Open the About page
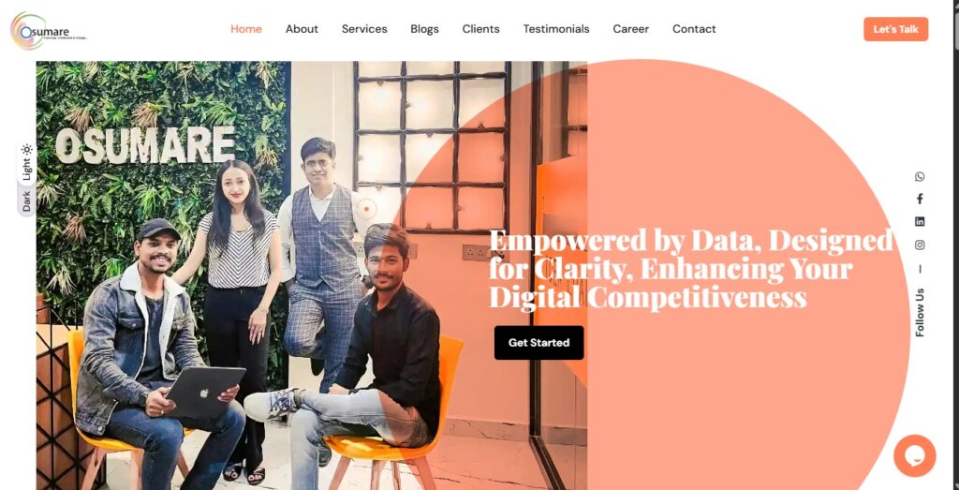Screen dimensions: 959x490 (302, 29)
